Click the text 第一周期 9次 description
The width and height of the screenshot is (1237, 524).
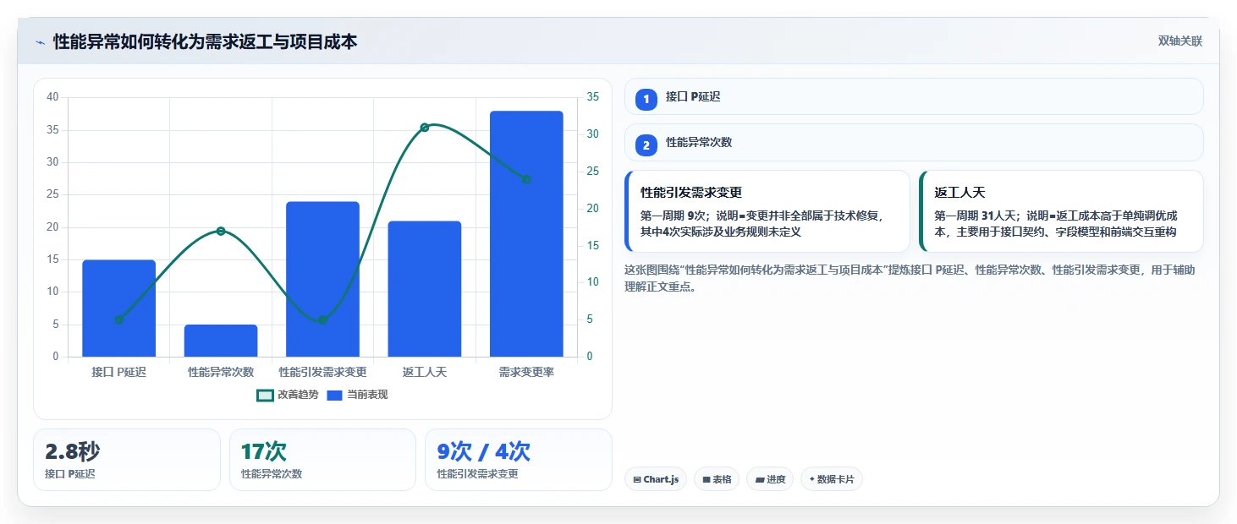[x=762, y=223]
